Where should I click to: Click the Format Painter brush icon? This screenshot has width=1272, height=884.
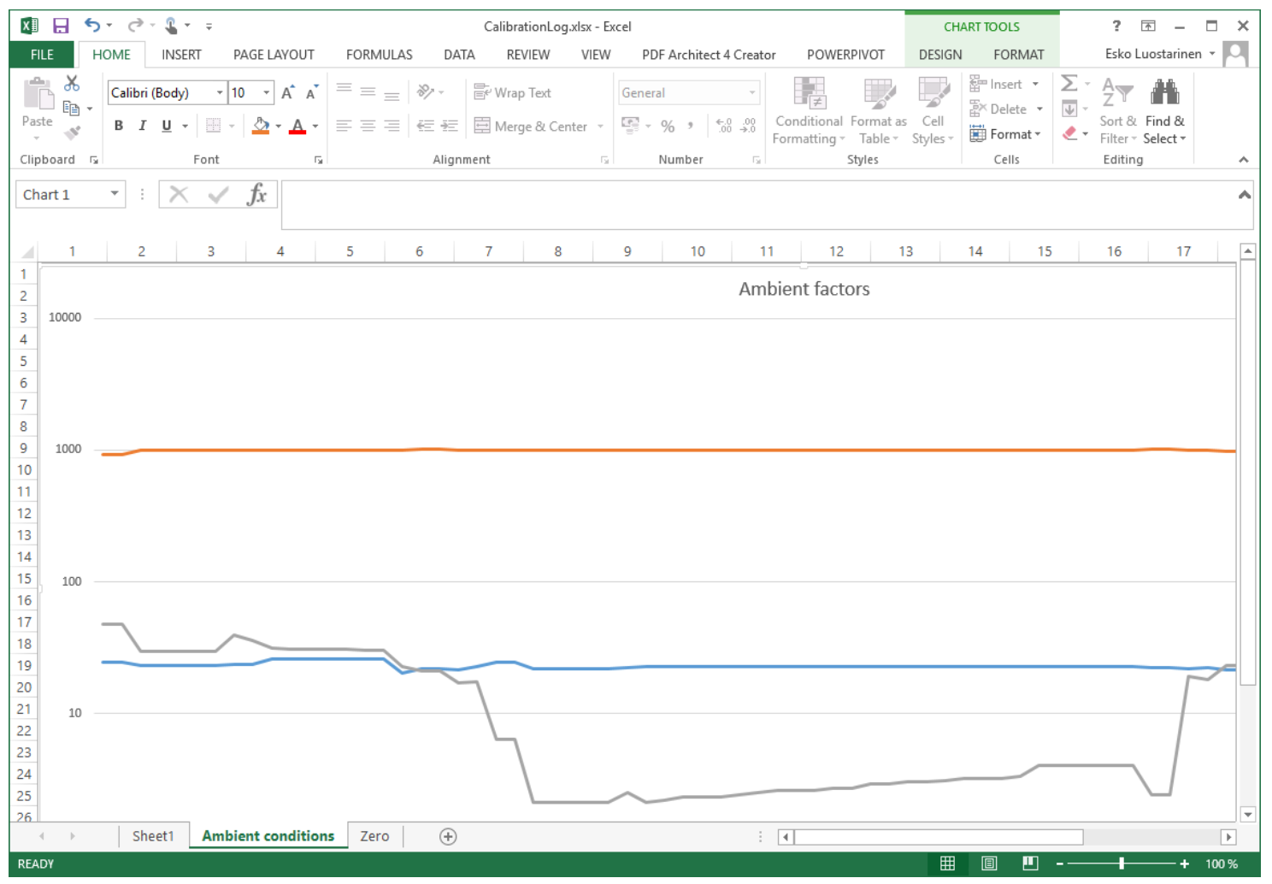[x=72, y=133]
